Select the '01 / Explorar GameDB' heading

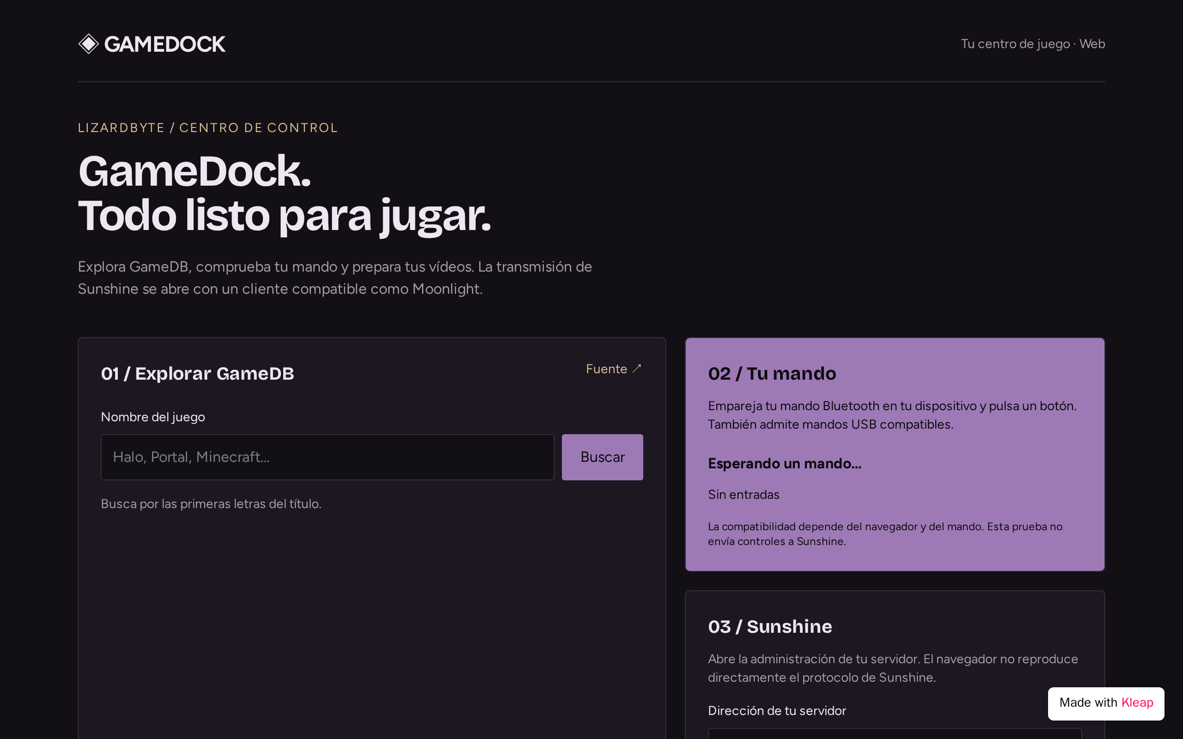197,373
